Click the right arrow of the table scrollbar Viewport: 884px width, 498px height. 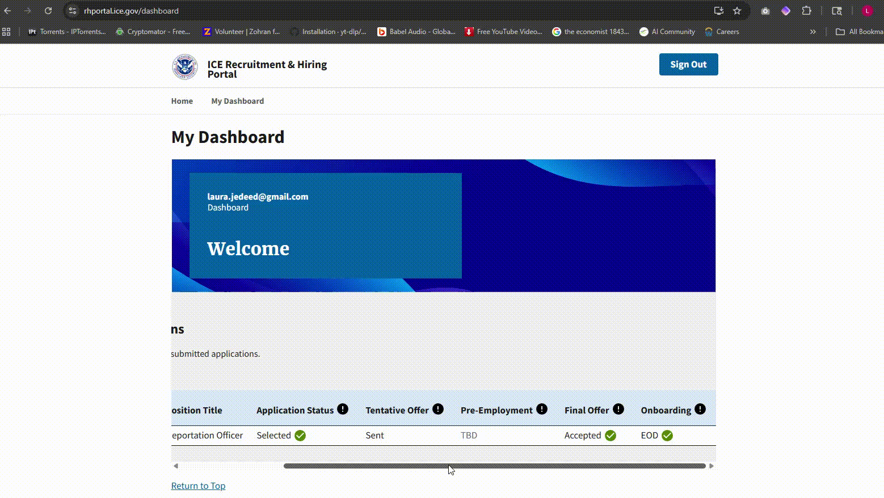[x=712, y=466]
